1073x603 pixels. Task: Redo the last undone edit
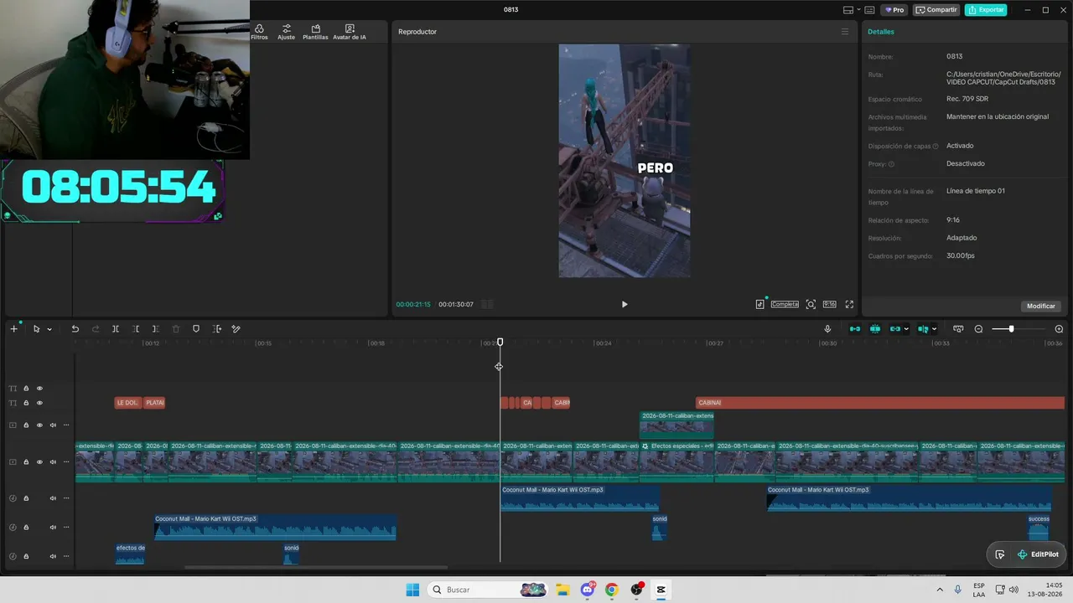[x=96, y=329]
